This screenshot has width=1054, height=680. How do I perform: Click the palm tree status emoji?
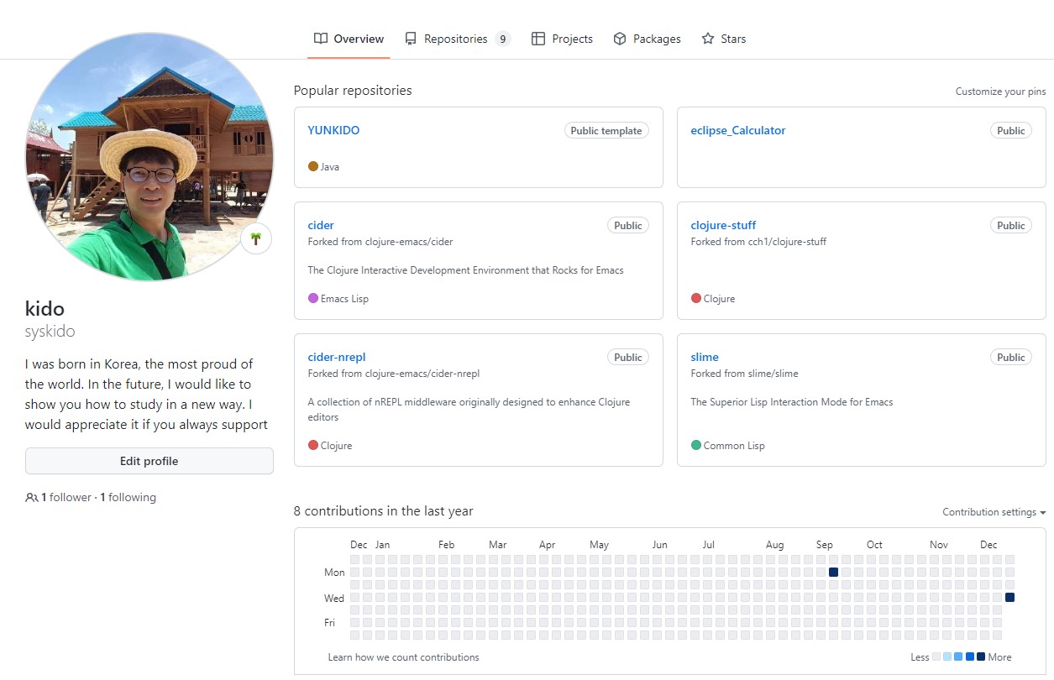256,238
